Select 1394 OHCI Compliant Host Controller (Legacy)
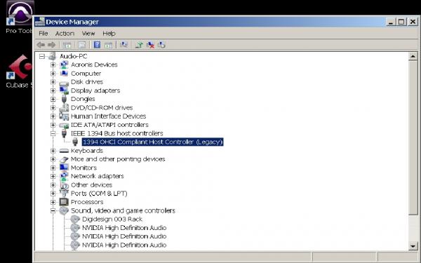Viewport: 421px width, 263px height. click(153, 142)
